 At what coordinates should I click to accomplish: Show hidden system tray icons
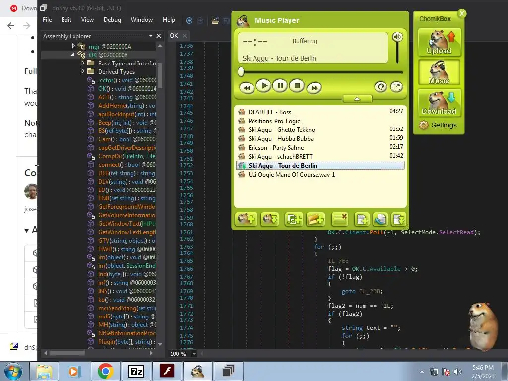[x=422, y=372]
